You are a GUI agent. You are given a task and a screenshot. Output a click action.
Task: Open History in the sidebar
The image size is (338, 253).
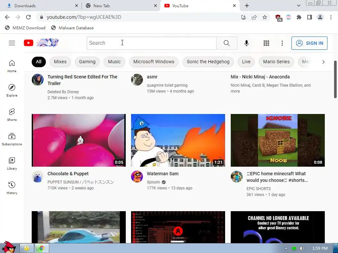tap(12, 188)
